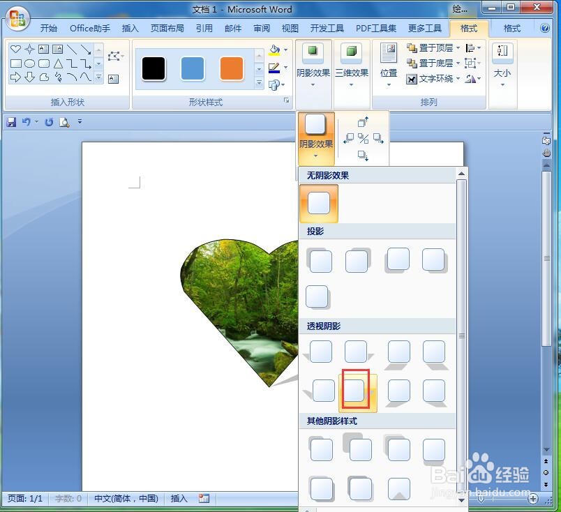Click shadow gallery scroll-up arrow
Screen dimensions: 561x512
pos(461,174)
